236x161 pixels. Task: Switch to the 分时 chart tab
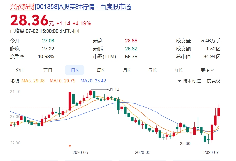click(20, 70)
